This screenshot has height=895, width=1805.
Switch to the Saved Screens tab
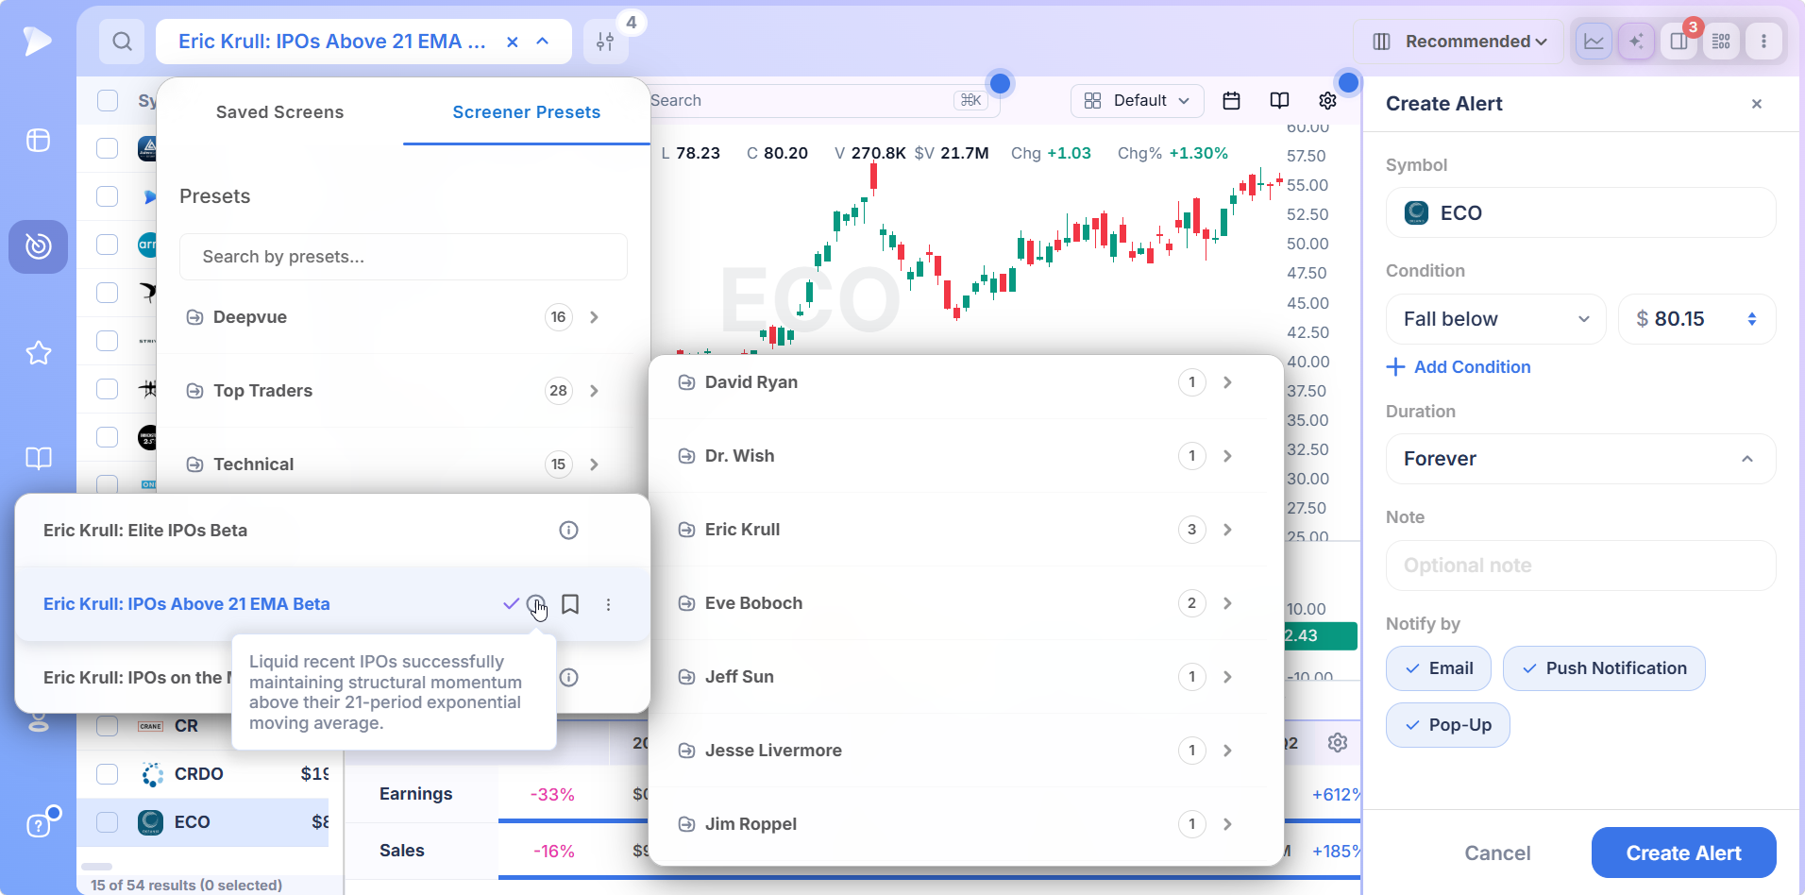coord(279,112)
